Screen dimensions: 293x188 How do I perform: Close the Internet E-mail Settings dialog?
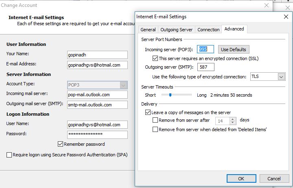pyautogui.click(x=285, y=17)
